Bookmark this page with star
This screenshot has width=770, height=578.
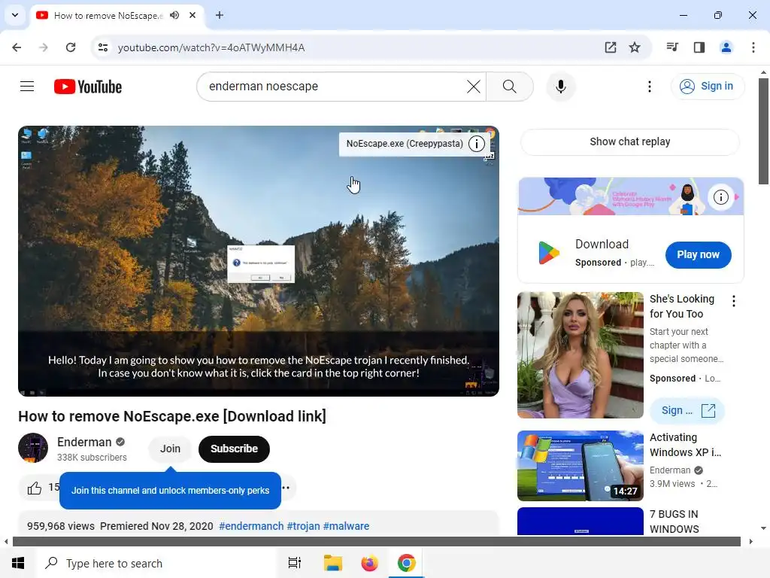pyautogui.click(x=635, y=47)
